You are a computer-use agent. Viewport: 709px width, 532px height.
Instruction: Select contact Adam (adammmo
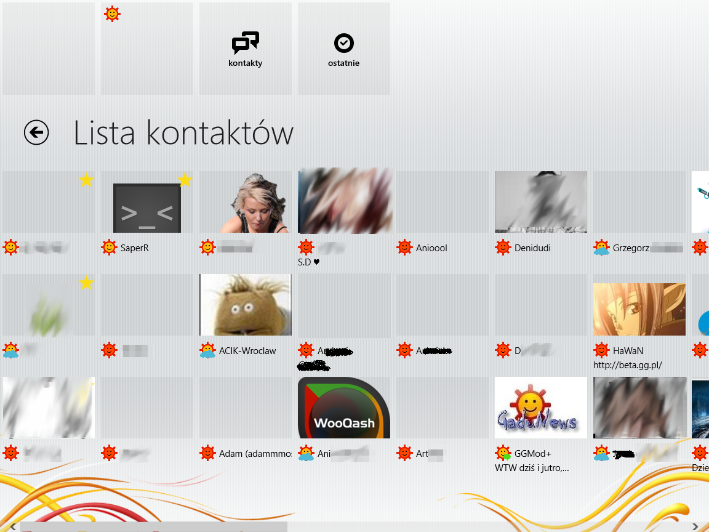[255, 453]
